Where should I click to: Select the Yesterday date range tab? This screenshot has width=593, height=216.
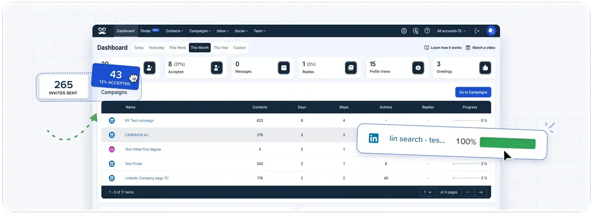coord(156,48)
